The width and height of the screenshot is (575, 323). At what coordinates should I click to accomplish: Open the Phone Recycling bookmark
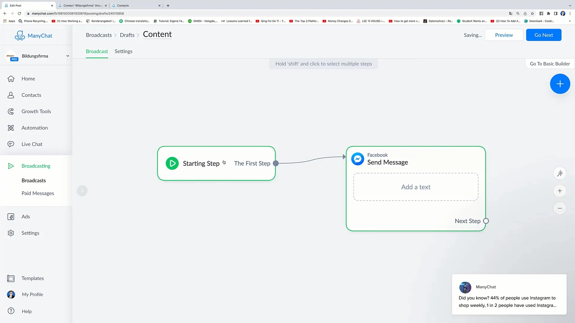33,21
